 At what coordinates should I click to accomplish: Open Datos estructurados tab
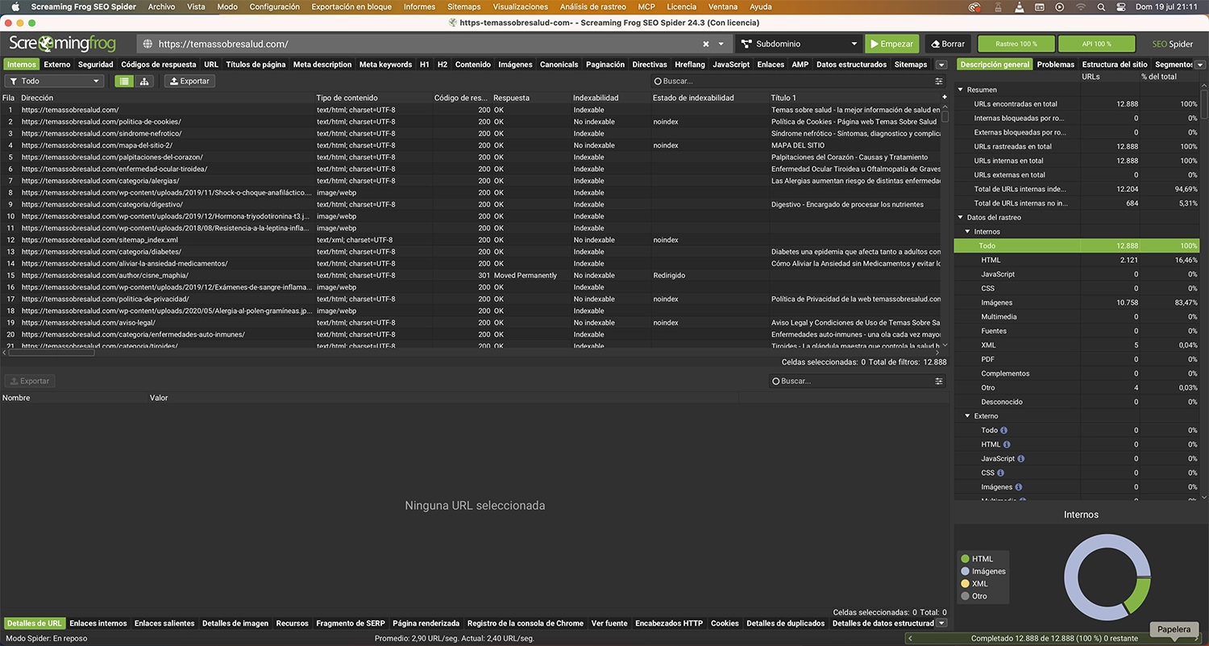tap(851, 65)
